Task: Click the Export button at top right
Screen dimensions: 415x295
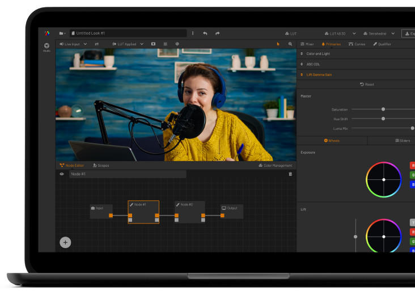Action: point(408,33)
